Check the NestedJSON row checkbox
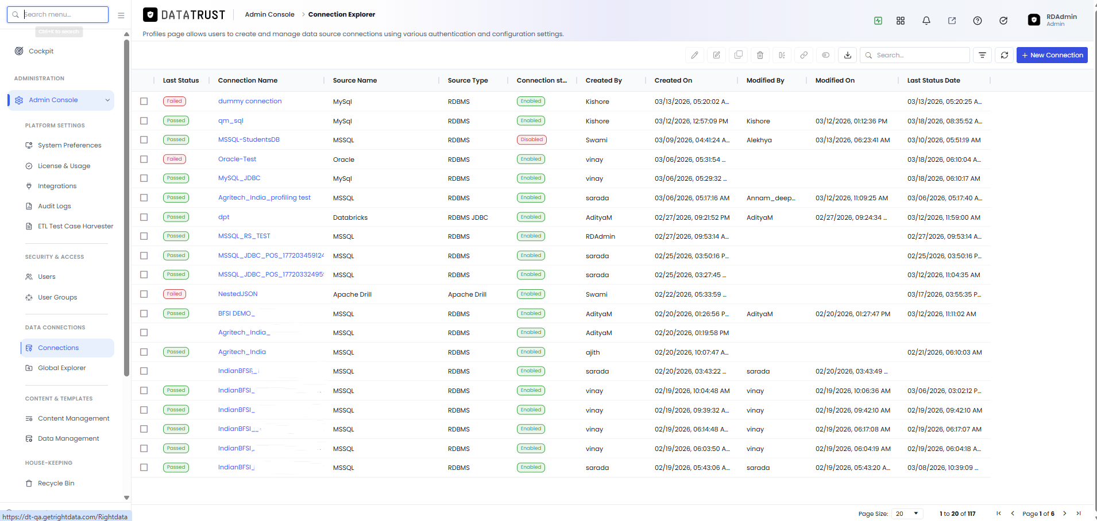Screen dimensions: 1097x521 (x=144, y=294)
